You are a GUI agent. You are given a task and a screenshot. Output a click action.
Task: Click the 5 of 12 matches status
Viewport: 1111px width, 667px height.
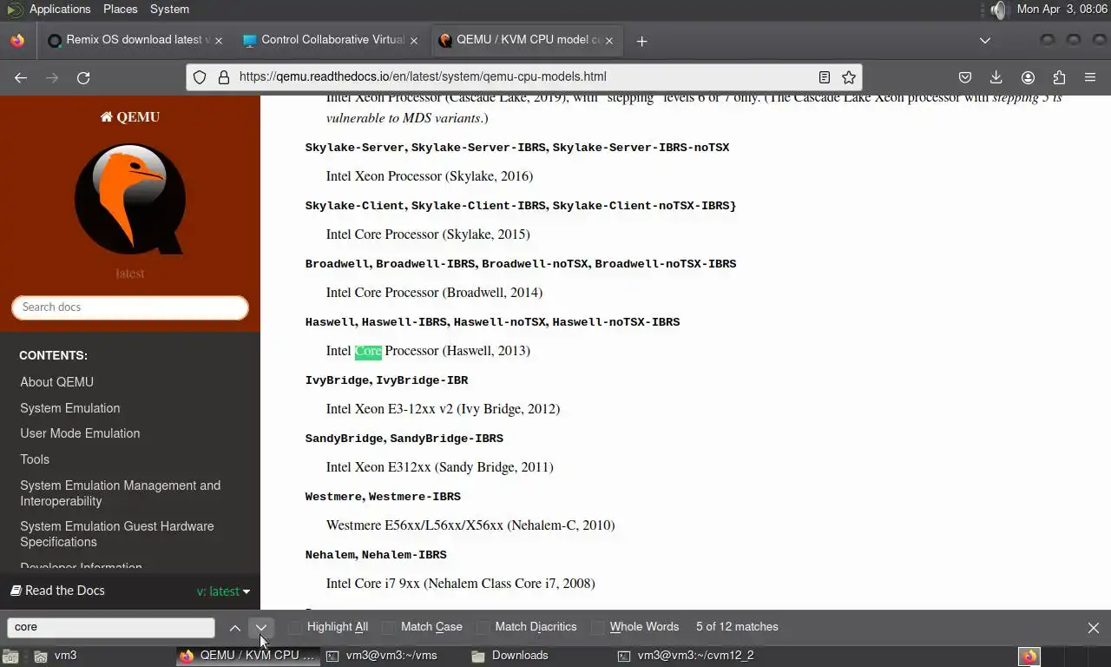coord(737,627)
